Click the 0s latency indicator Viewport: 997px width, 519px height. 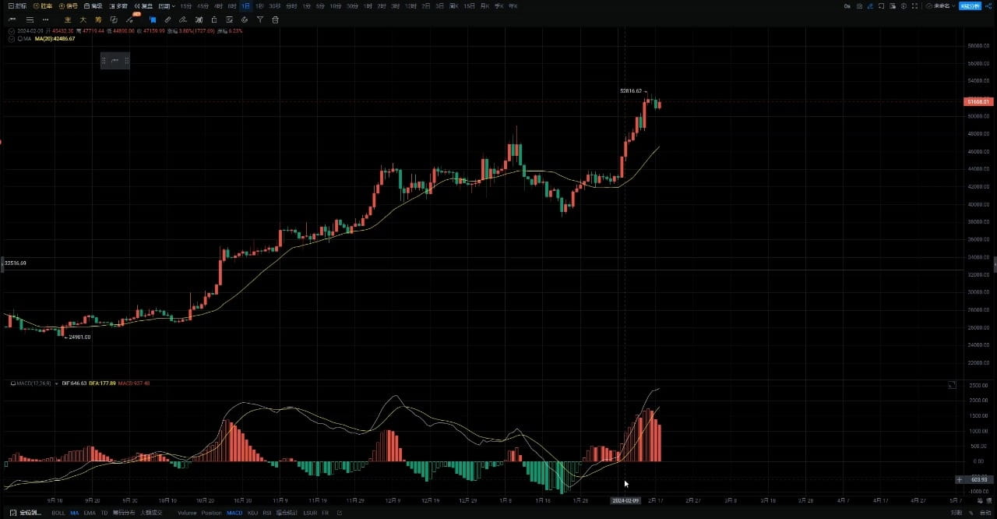click(x=847, y=6)
